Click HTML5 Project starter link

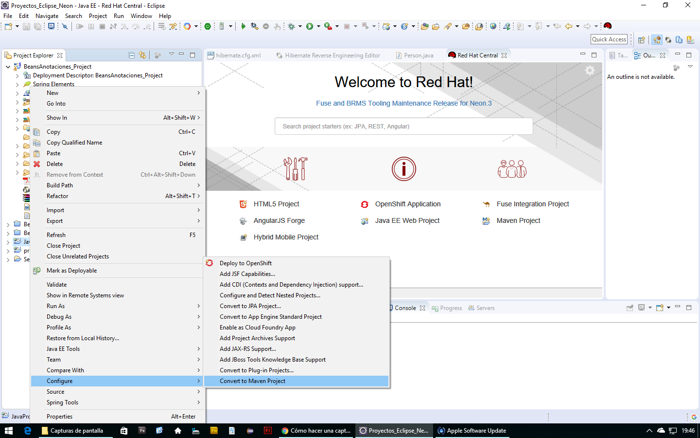pos(276,204)
